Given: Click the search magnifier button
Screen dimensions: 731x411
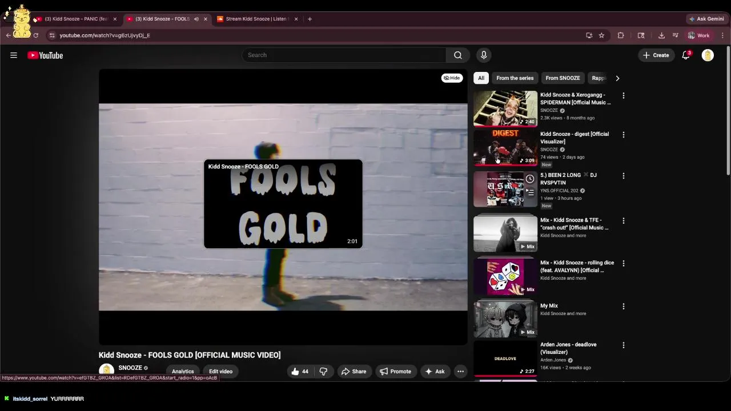Looking at the screenshot, I should tap(457, 55).
